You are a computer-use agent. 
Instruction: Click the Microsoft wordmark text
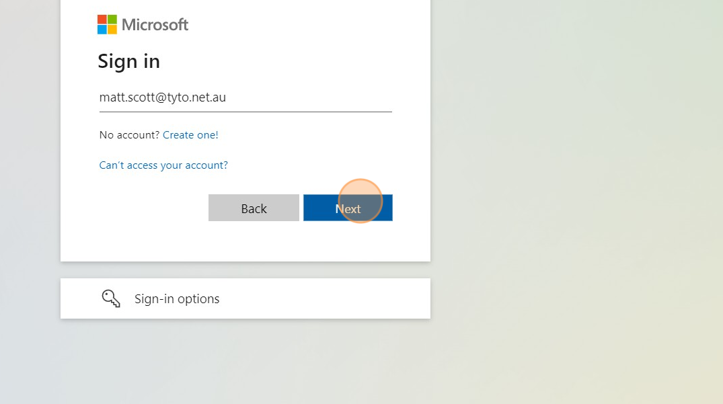click(x=155, y=25)
